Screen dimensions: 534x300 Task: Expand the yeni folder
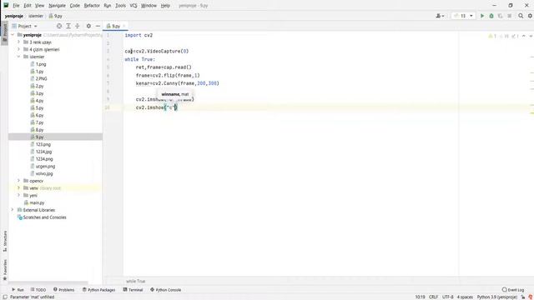pos(18,195)
